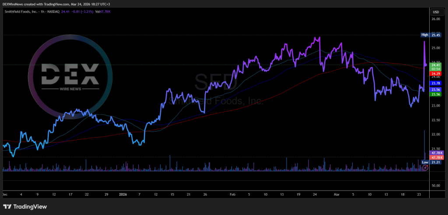Click the red 24.29 moving average label
The image size is (448, 215).
pyautogui.click(x=436, y=73)
